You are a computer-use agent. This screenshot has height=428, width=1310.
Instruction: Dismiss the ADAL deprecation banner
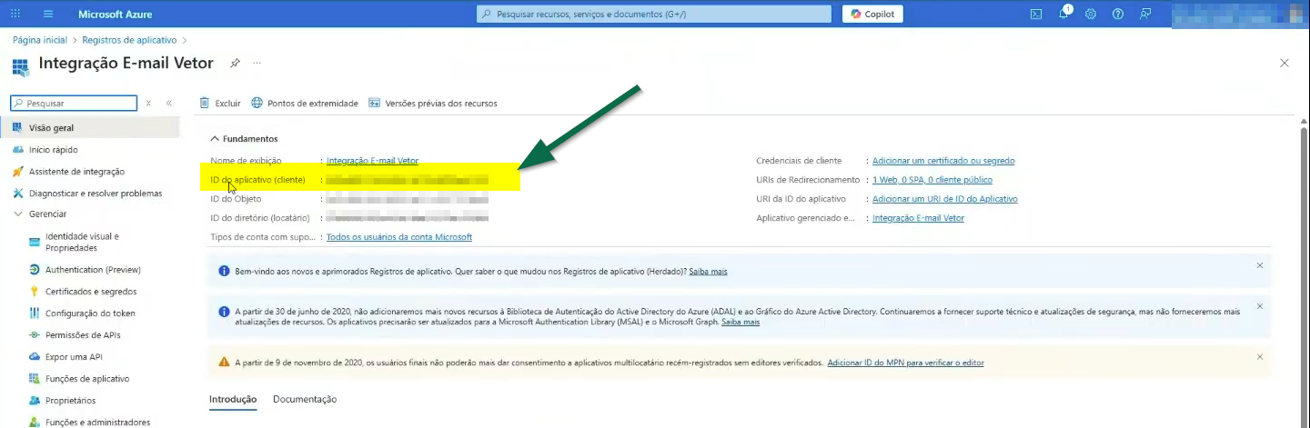[1260, 306]
